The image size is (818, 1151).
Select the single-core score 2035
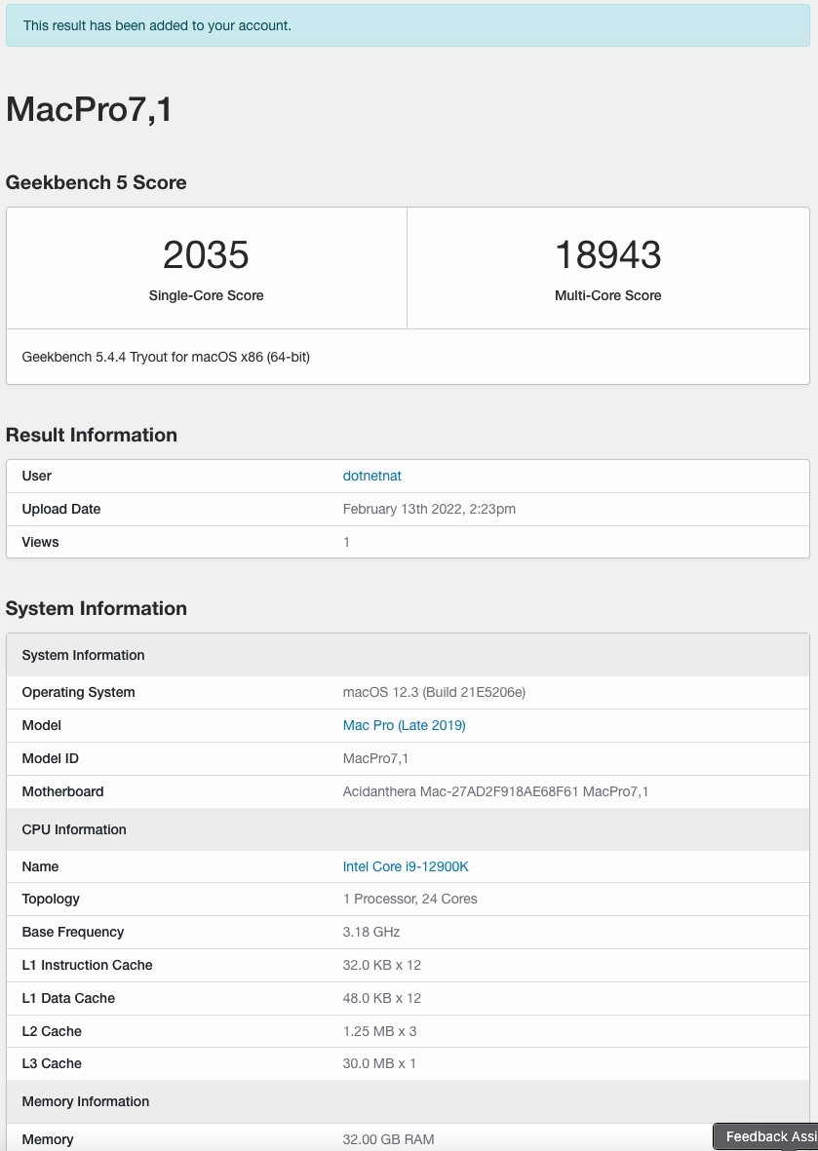coord(207,254)
